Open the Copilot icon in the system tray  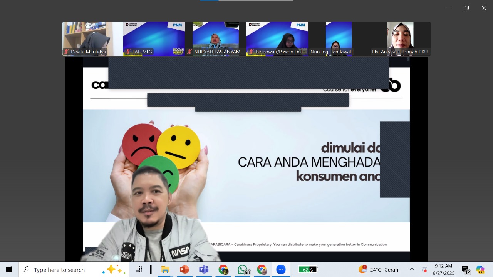[480, 270]
